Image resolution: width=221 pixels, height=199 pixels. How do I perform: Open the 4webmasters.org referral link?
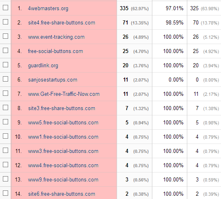coord(48,9)
